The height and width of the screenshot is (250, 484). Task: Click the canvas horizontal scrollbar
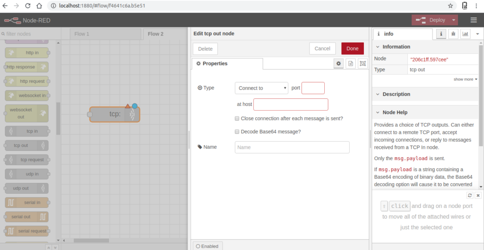tap(91, 241)
